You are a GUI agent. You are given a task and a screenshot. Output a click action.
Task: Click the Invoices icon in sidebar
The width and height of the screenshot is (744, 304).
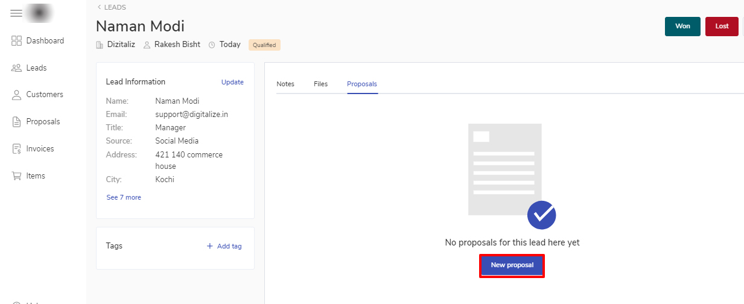[16, 149]
